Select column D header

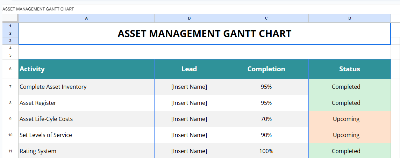click(x=349, y=18)
